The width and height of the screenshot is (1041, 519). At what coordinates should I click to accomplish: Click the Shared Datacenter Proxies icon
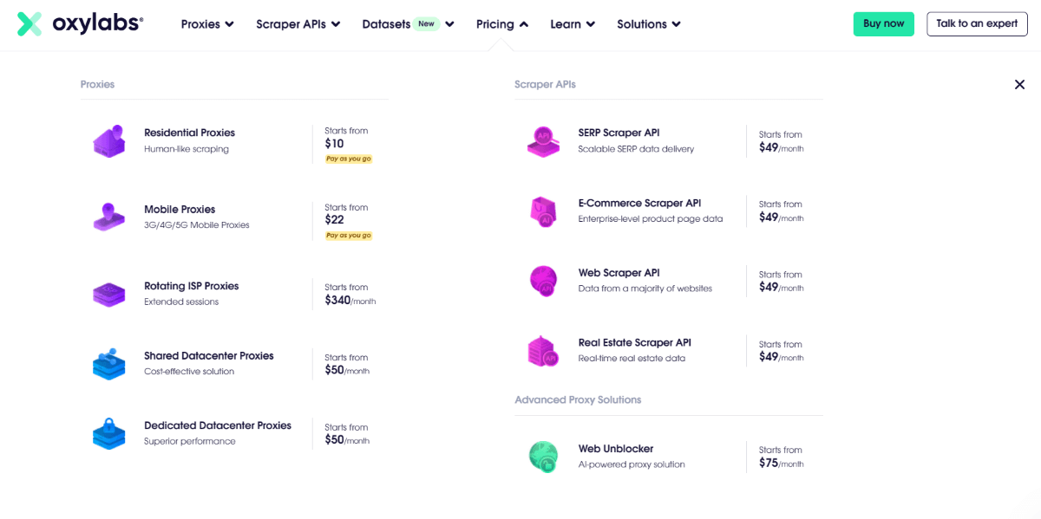coord(109,364)
